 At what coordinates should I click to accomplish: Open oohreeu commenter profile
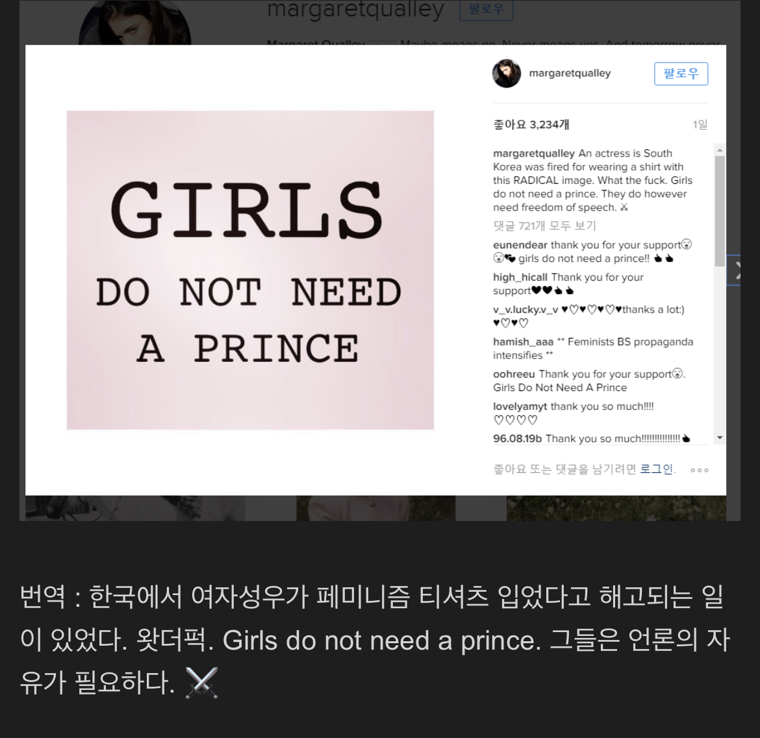click(514, 374)
